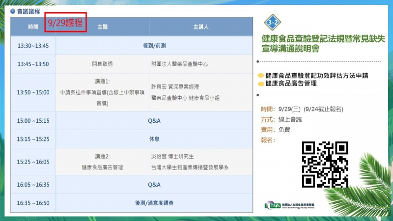Image resolution: width=393 pixels, height=221 pixels.
Task: Click the registration QR code
Action: [325, 165]
